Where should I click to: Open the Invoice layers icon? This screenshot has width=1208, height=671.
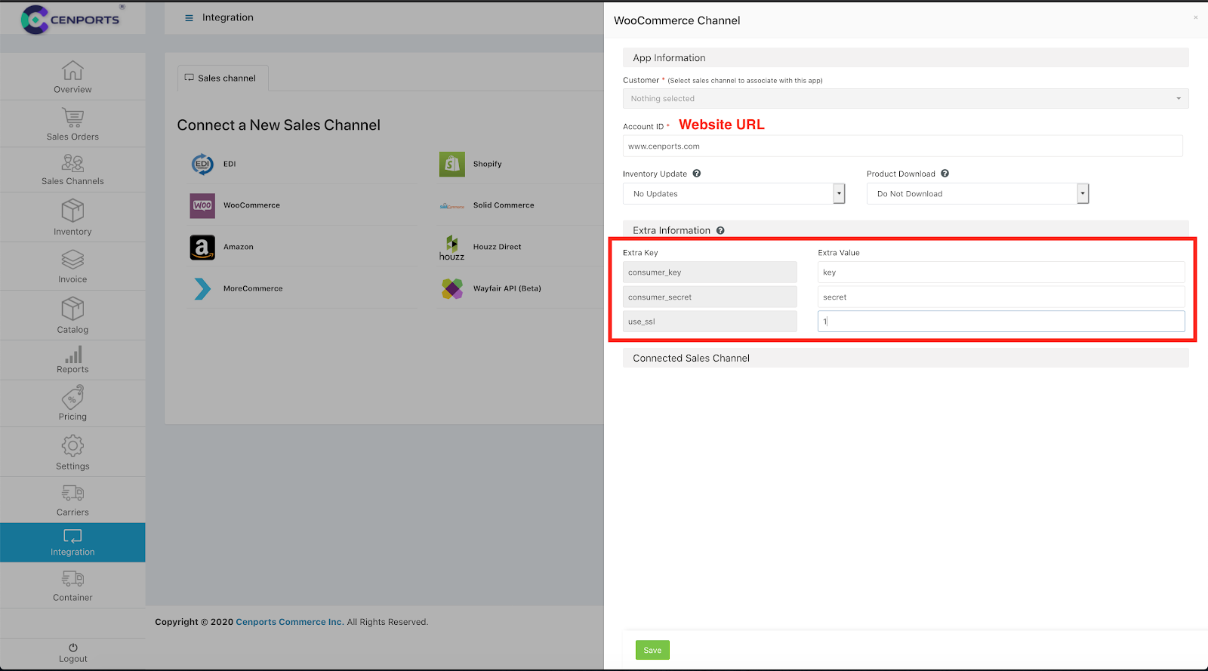tap(72, 260)
